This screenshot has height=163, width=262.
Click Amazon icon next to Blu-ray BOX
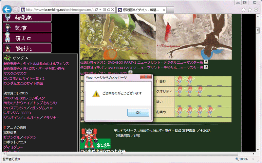pos(130,72)
